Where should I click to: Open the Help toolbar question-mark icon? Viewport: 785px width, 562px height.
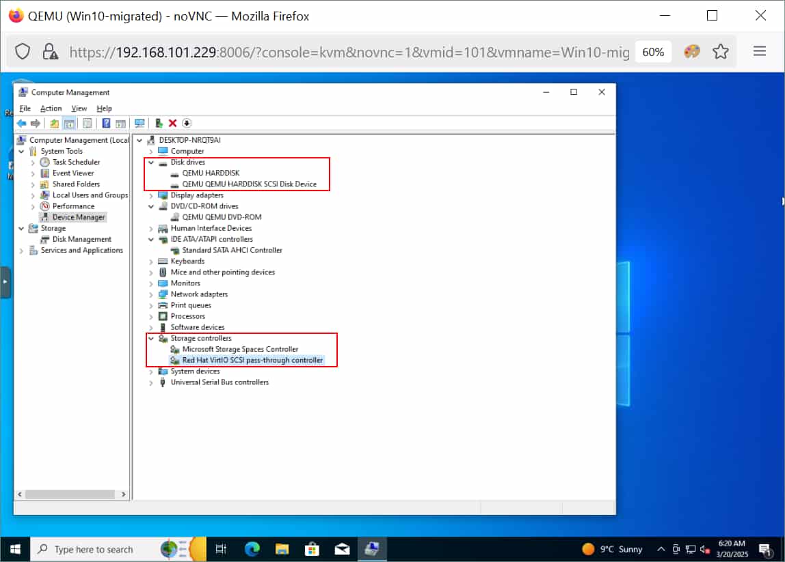[106, 123]
